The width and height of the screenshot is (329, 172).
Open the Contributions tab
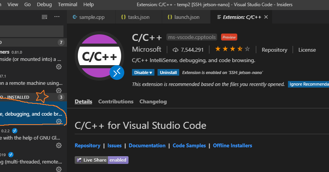[116, 101]
